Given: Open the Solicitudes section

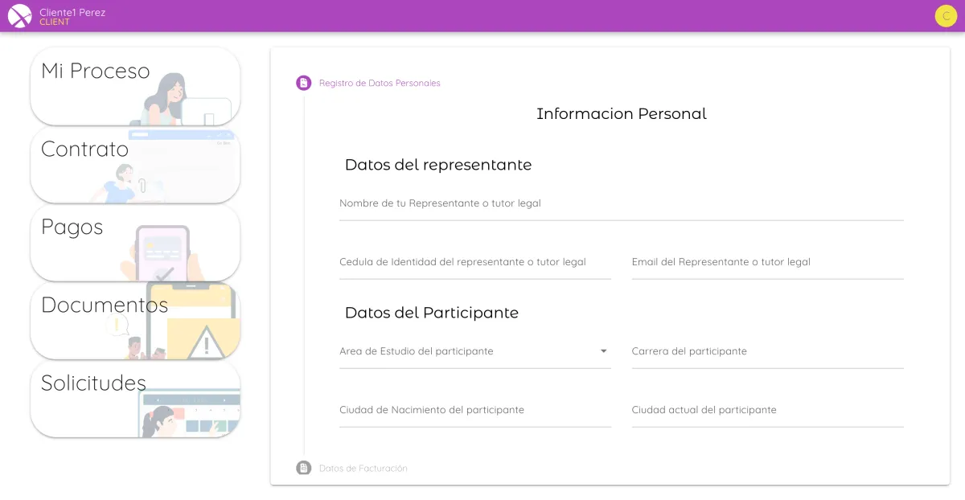Looking at the screenshot, I should [135, 399].
